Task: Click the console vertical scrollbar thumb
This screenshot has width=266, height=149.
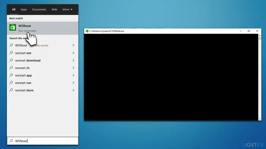Action: (x=260, y=38)
